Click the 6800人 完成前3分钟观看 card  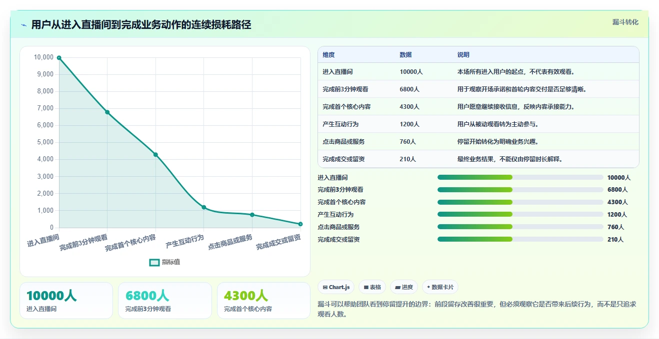point(165,301)
